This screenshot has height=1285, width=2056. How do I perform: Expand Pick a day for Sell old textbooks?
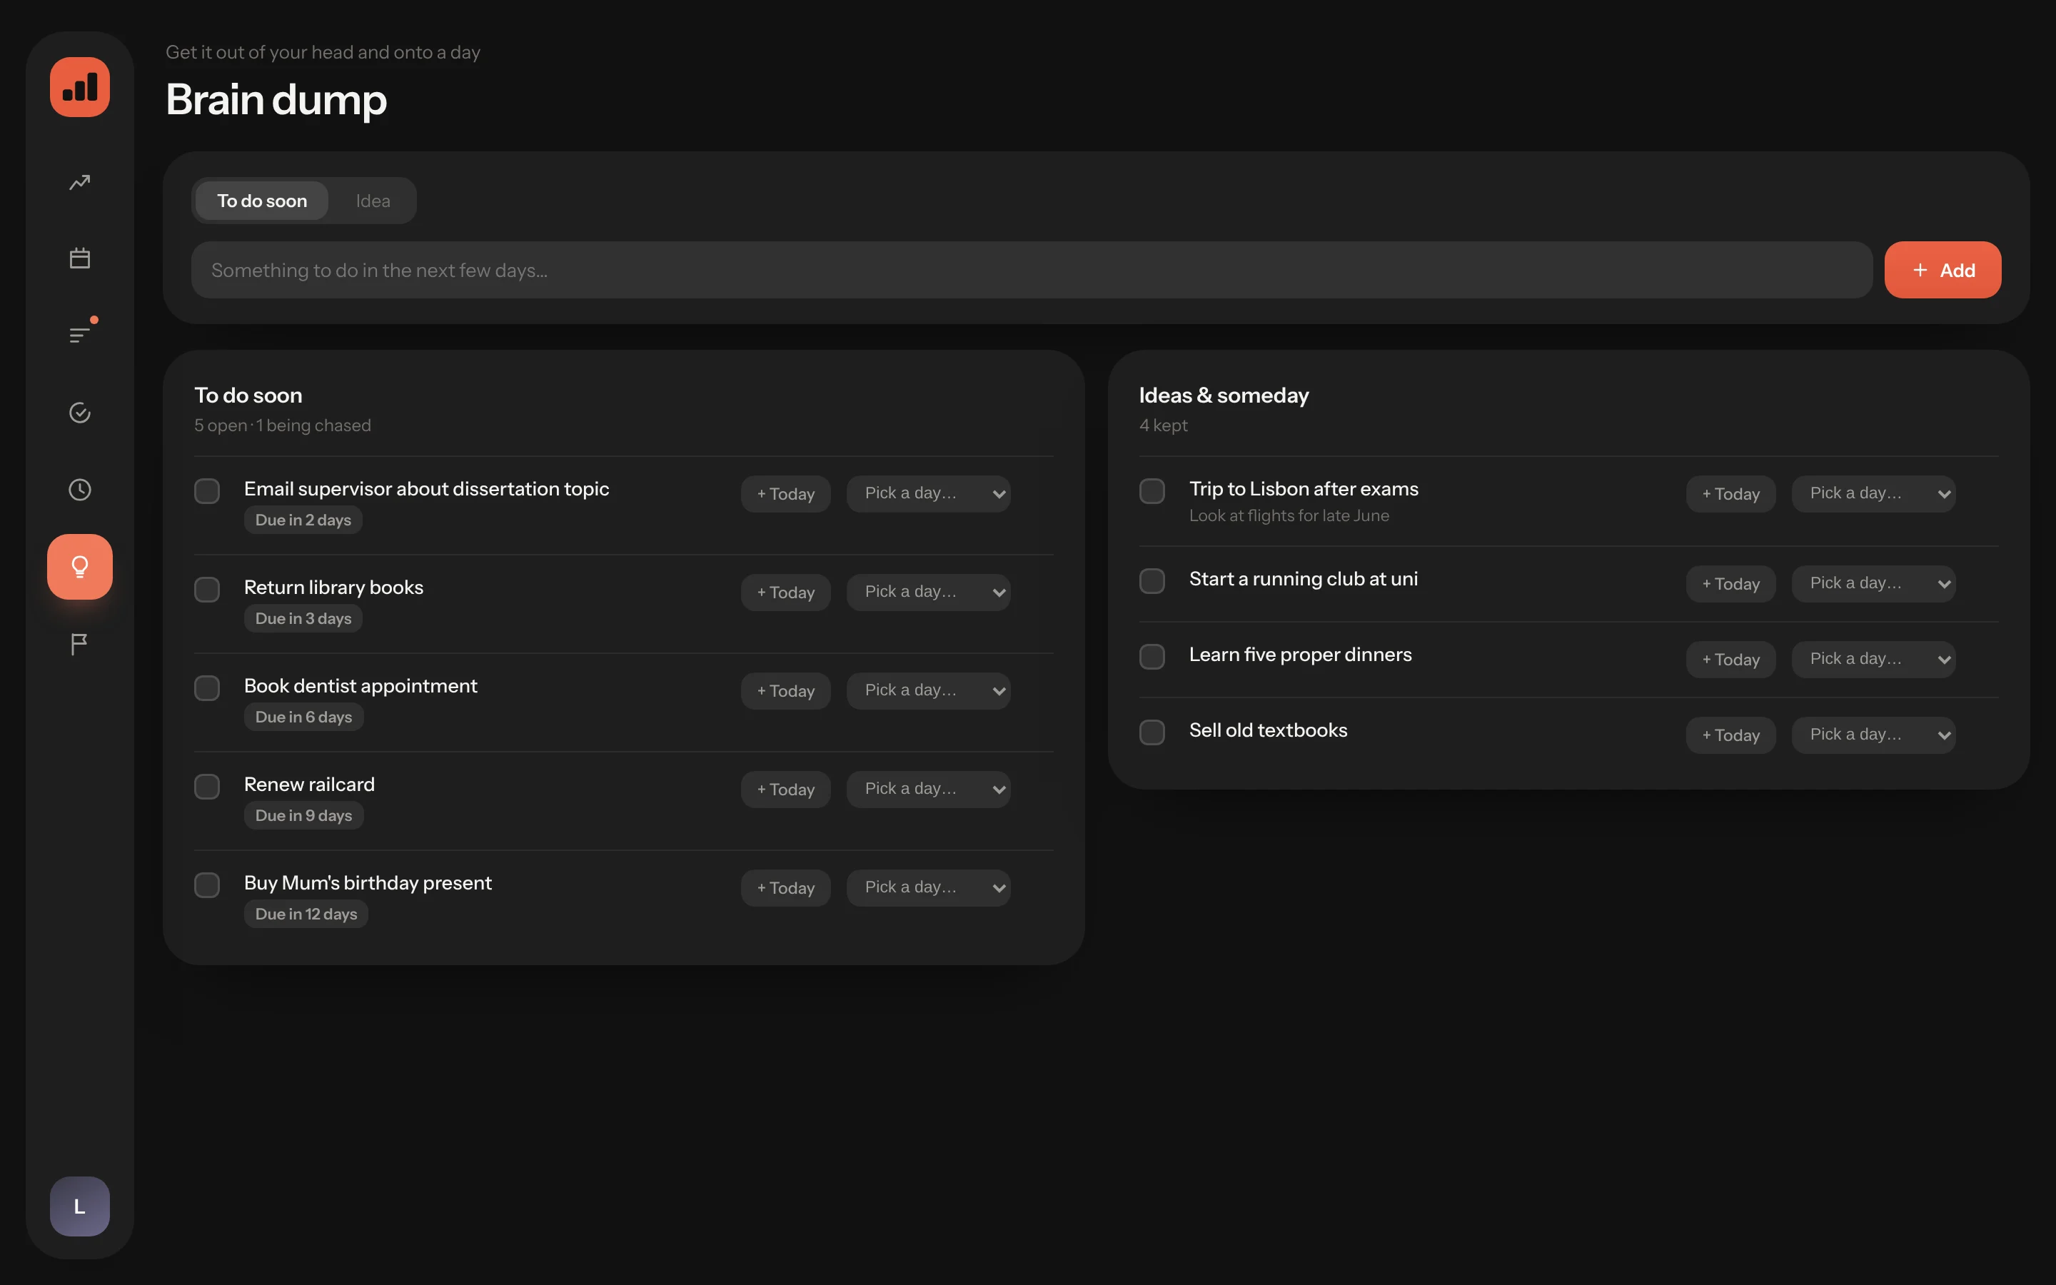tap(1873, 735)
